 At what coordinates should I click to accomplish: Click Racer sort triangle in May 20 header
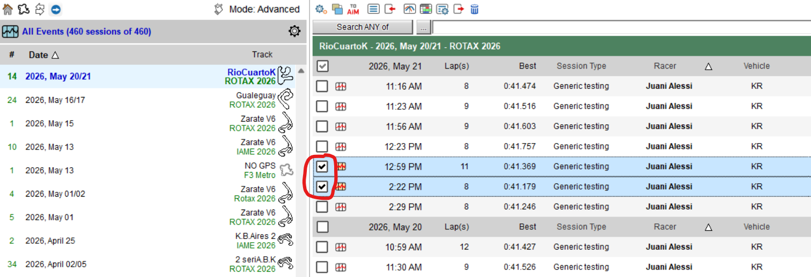(x=708, y=227)
